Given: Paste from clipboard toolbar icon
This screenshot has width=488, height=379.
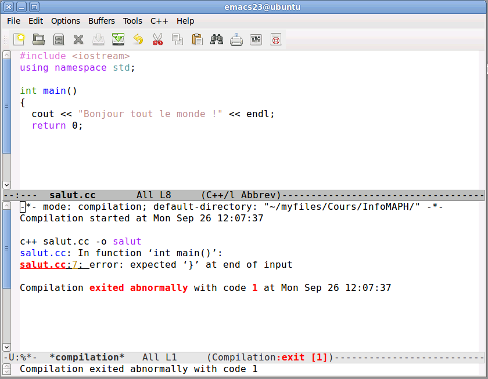Looking at the screenshot, I should (198, 39).
